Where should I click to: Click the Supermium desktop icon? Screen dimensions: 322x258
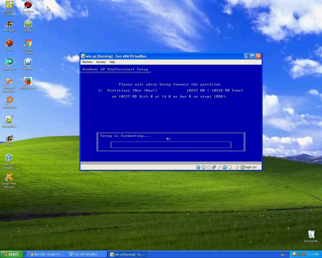point(9,64)
